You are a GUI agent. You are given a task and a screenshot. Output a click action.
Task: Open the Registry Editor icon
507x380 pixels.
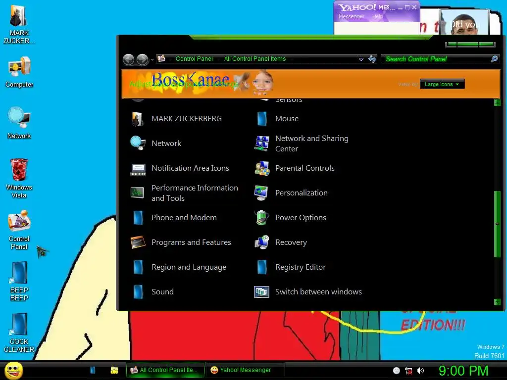click(261, 267)
